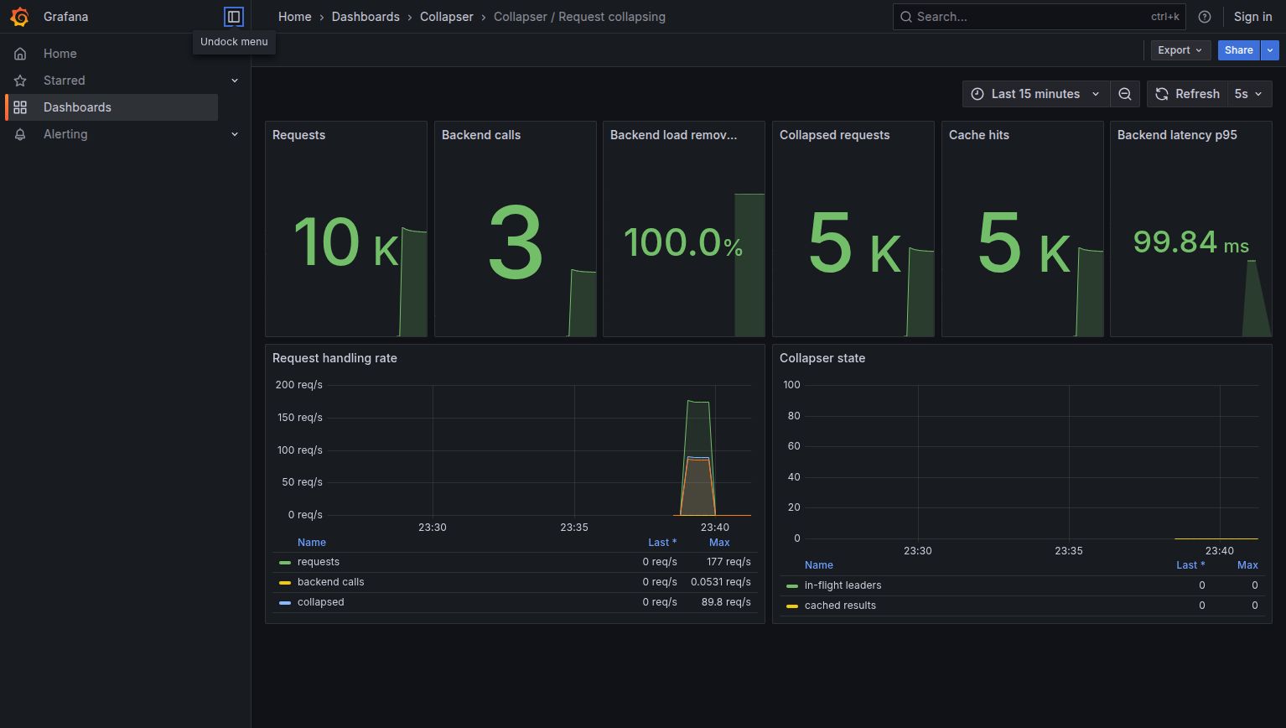
Task: Open the help question mark icon
Action: 1205,17
